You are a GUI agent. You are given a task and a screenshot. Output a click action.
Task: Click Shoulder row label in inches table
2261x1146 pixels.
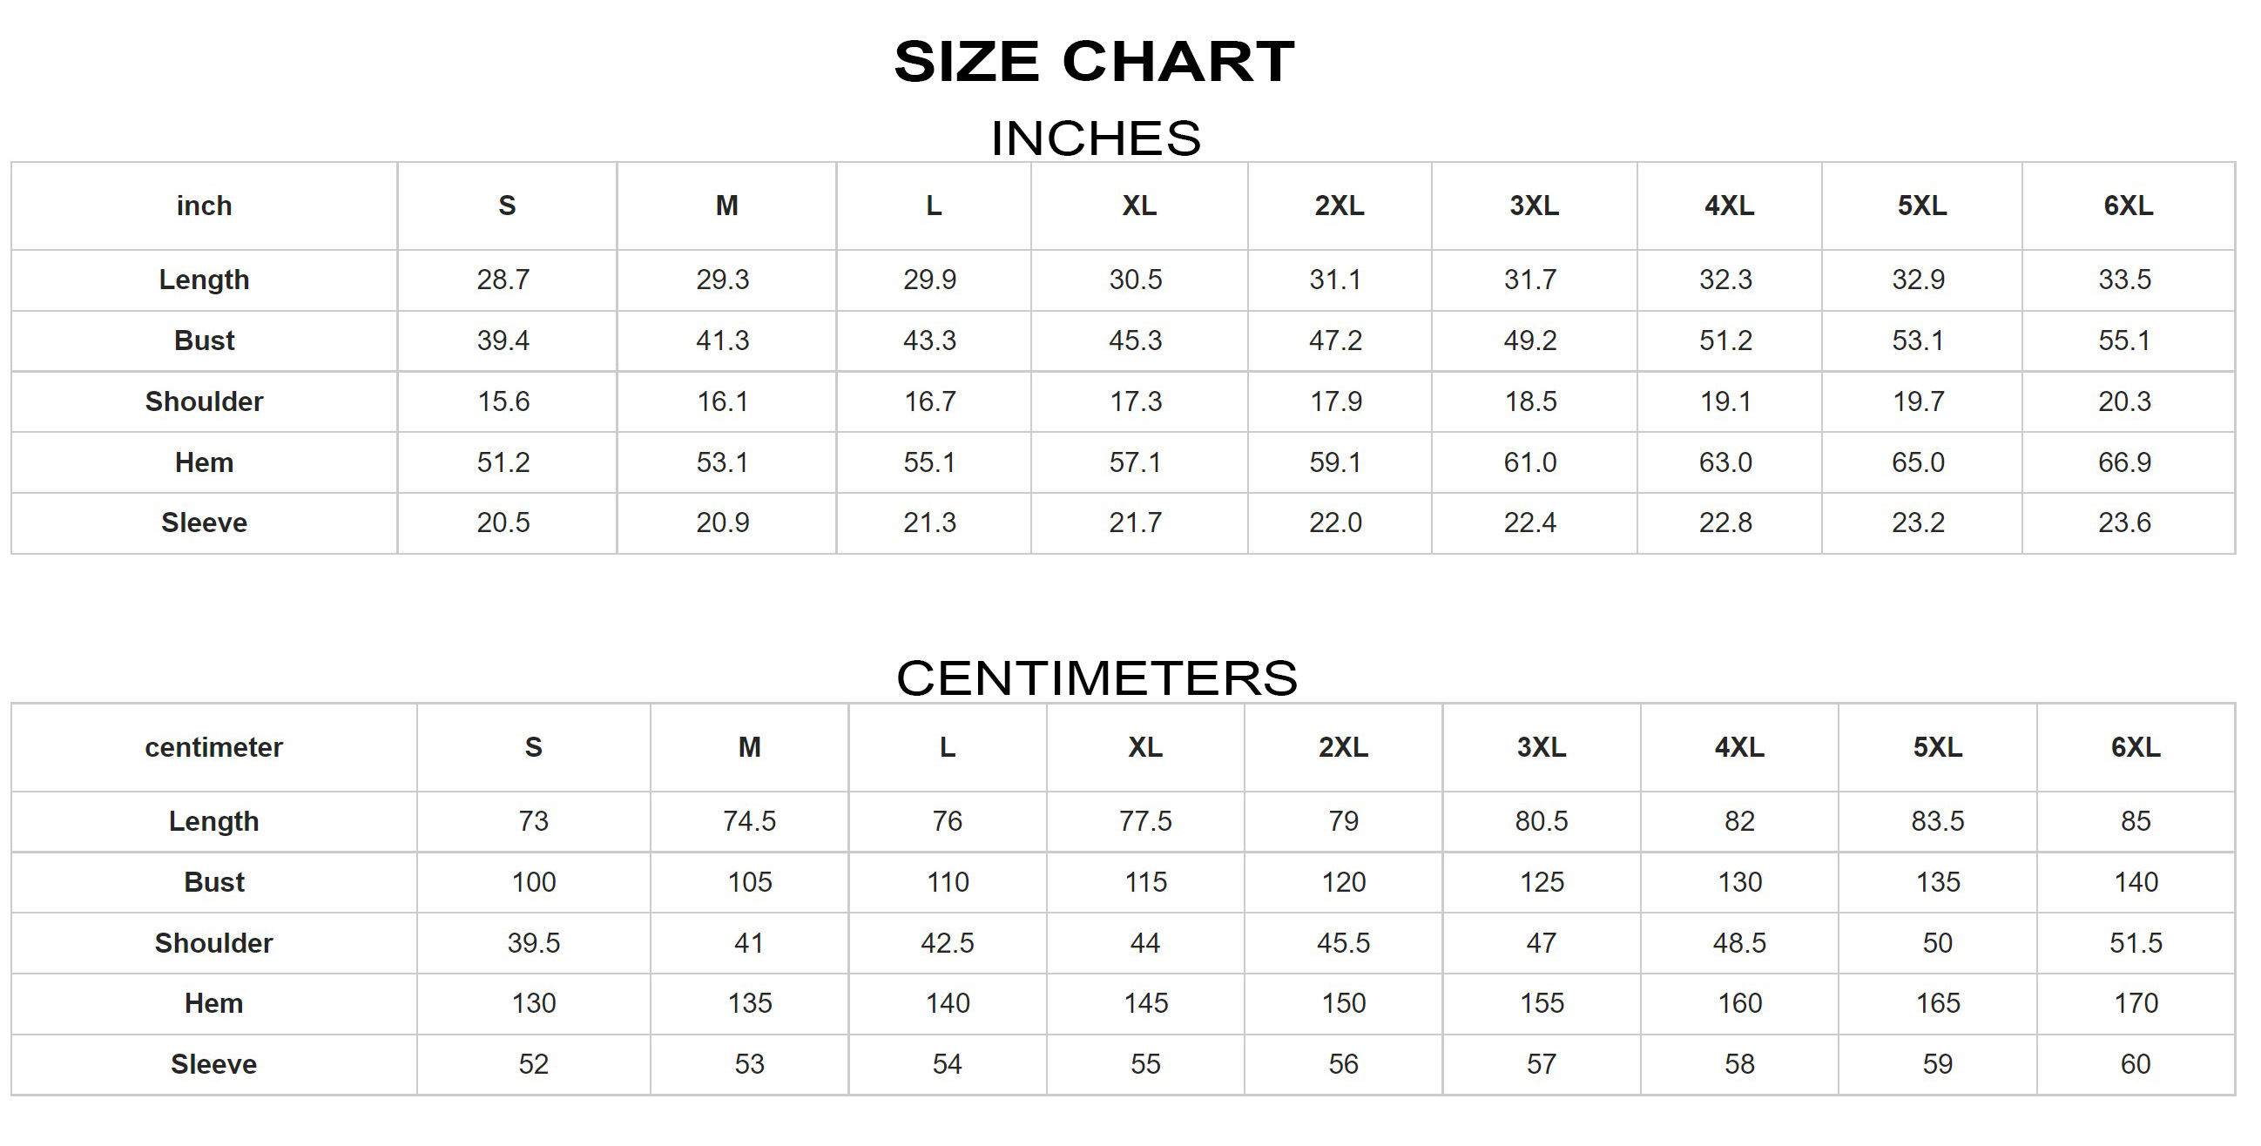pos(204,402)
